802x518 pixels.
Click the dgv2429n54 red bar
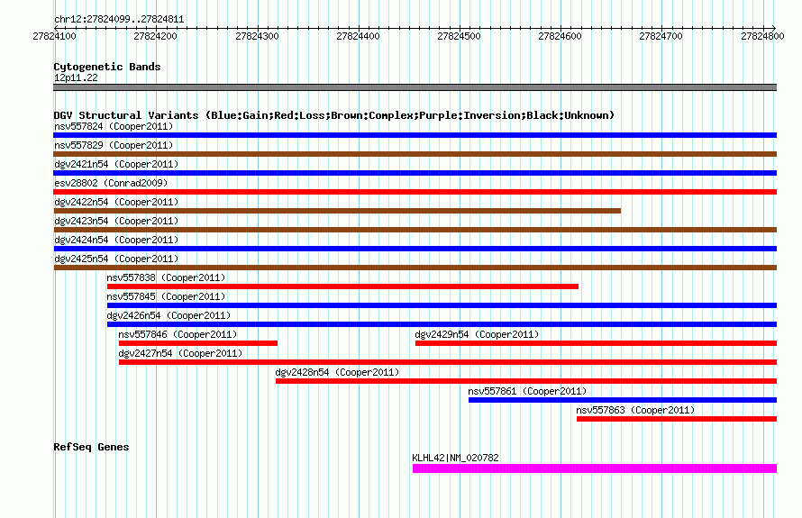pos(596,343)
